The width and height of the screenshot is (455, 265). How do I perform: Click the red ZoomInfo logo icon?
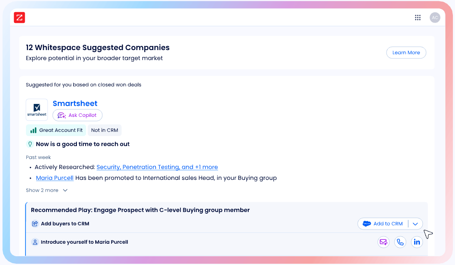(x=20, y=18)
